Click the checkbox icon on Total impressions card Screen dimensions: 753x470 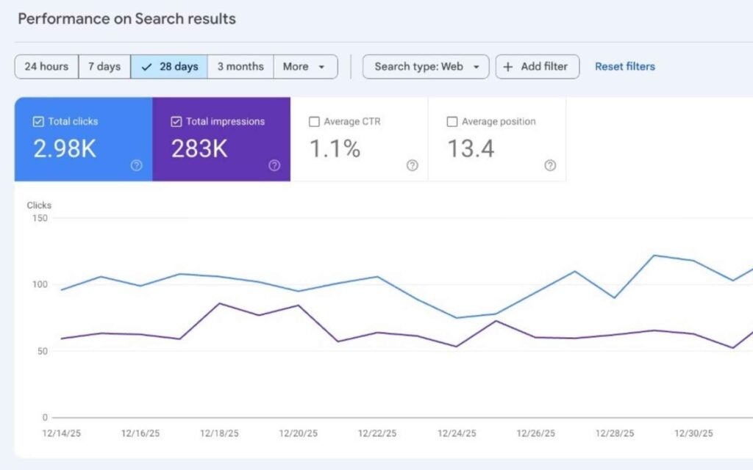[x=176, y=121]
